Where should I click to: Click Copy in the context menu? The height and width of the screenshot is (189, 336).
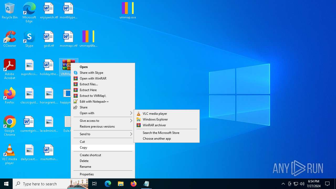click(x=103, y=148)
